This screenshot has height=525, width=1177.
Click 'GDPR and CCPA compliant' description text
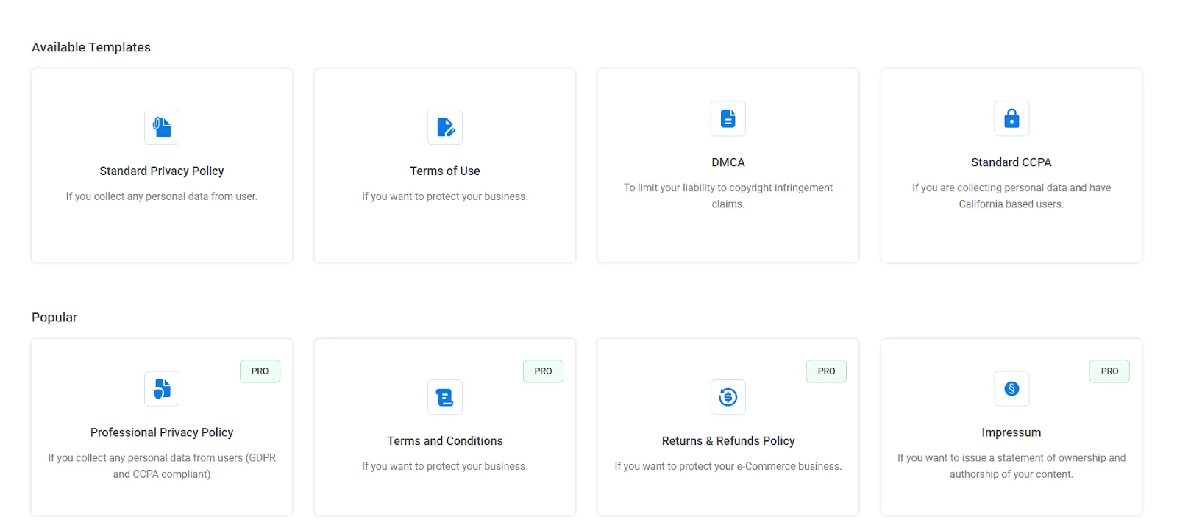click(162, 466)
